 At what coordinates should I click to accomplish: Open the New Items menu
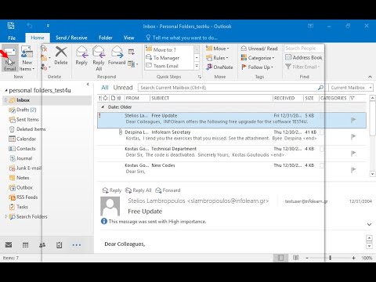pos(27,59)
